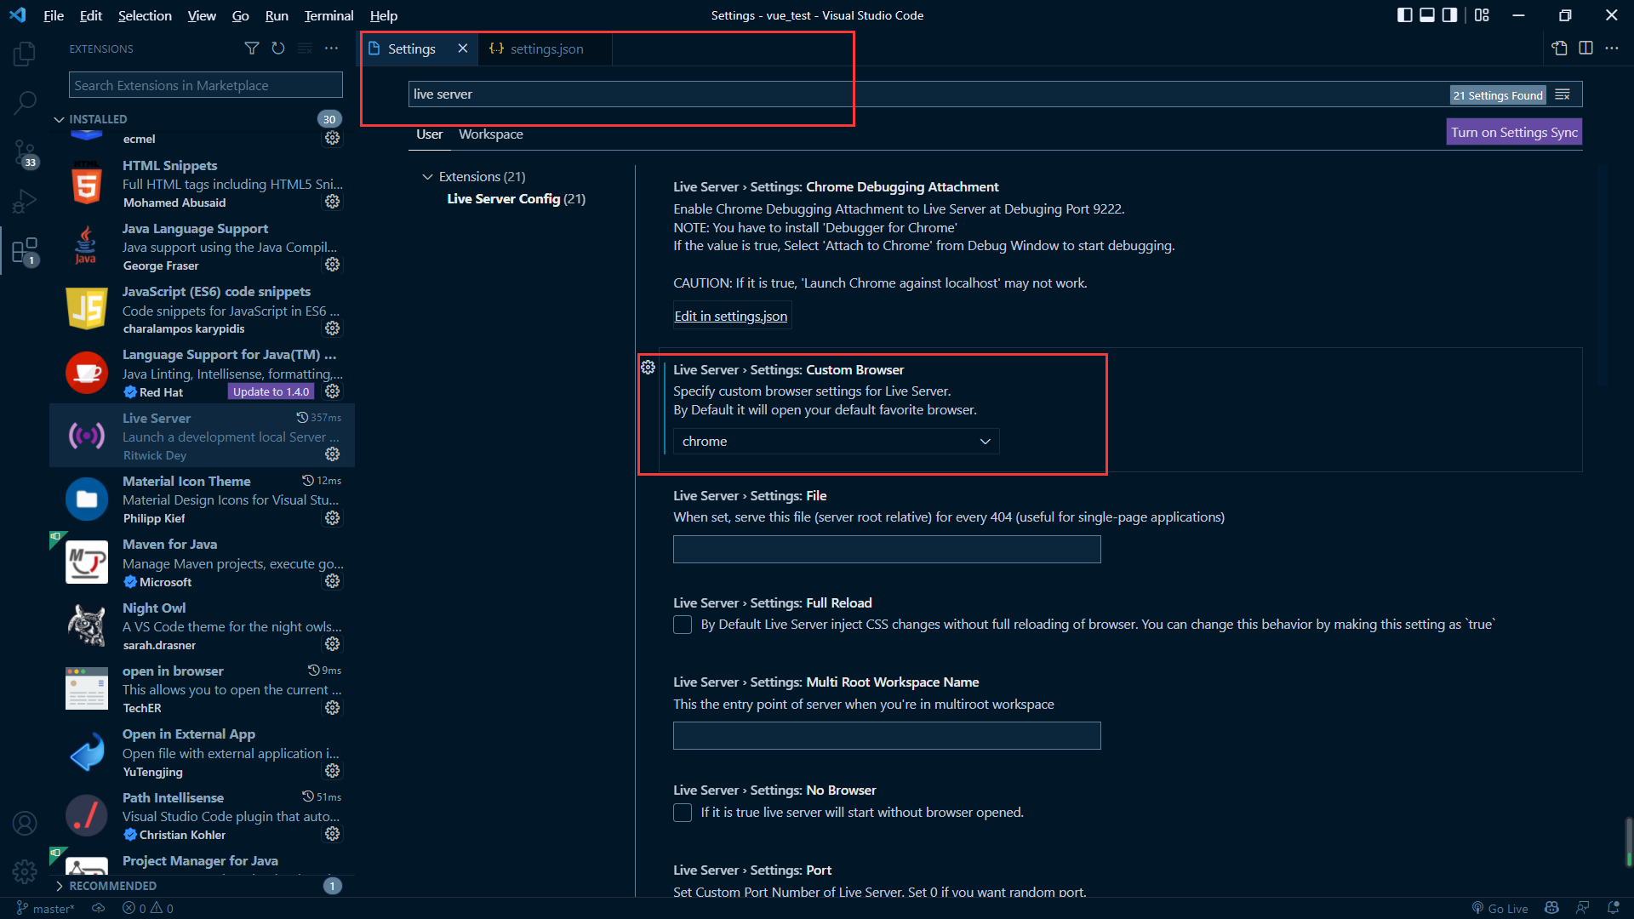Close the Settings editor tab
1634x919 pixels.
coord(462,49)
